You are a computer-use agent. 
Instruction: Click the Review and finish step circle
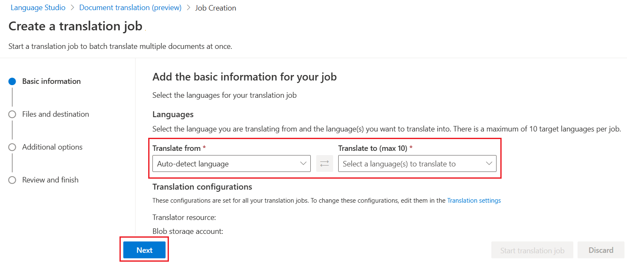pos(12,180)
